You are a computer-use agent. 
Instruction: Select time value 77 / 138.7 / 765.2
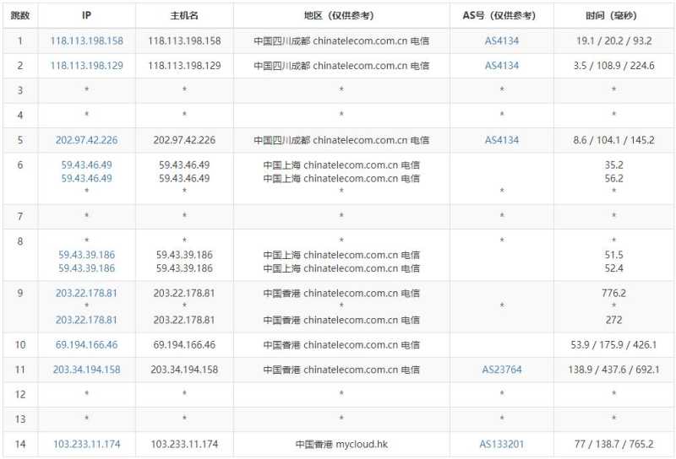click(x=614, y=444)
